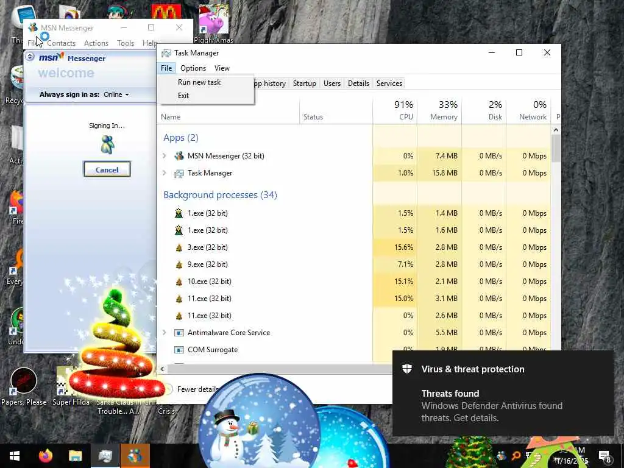624x468 pixels.
Task: Open the Piggly Xmas desktop shortcut
Action: [x=214, y=23]
